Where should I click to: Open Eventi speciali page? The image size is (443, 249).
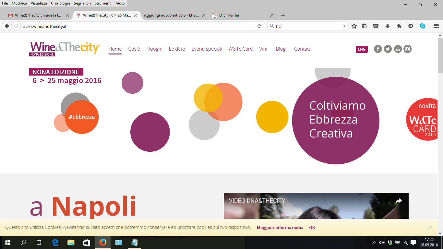(207, 49)
